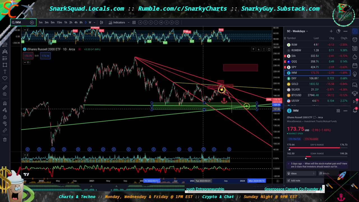Viewport: 359px width, 202px height.
Task: Select the pattern/XABCD drawing tool
Action: [x=5, y=51]
